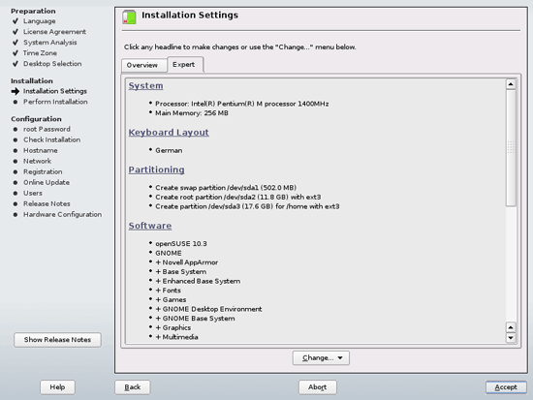Click the checkmark icon next to Language
The width and height of the screenshot is (533, 400).
click(15, 21)
